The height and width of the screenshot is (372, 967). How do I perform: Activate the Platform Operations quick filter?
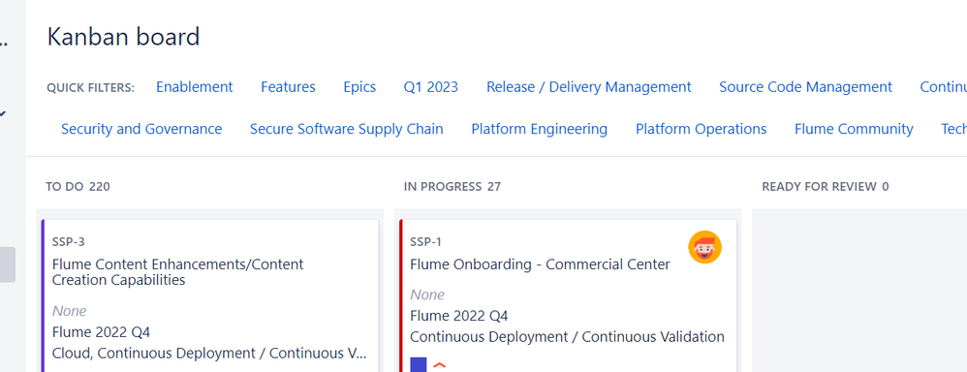pos(702,129)
